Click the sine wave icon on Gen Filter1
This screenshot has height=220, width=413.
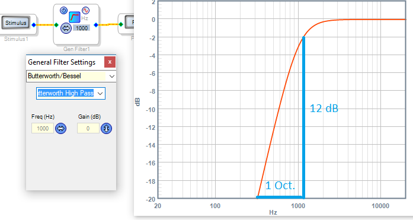(x=85, y=10)
